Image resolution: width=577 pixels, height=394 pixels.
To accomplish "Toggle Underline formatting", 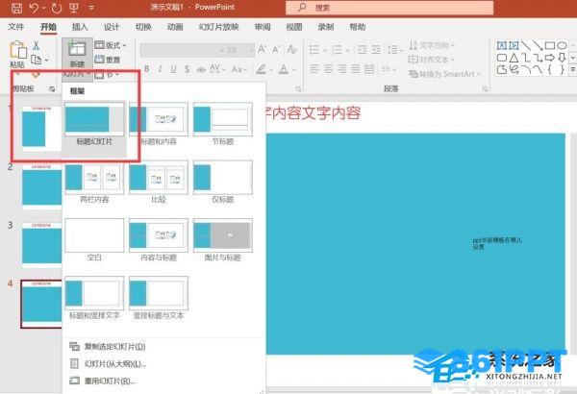I will 173,69.
